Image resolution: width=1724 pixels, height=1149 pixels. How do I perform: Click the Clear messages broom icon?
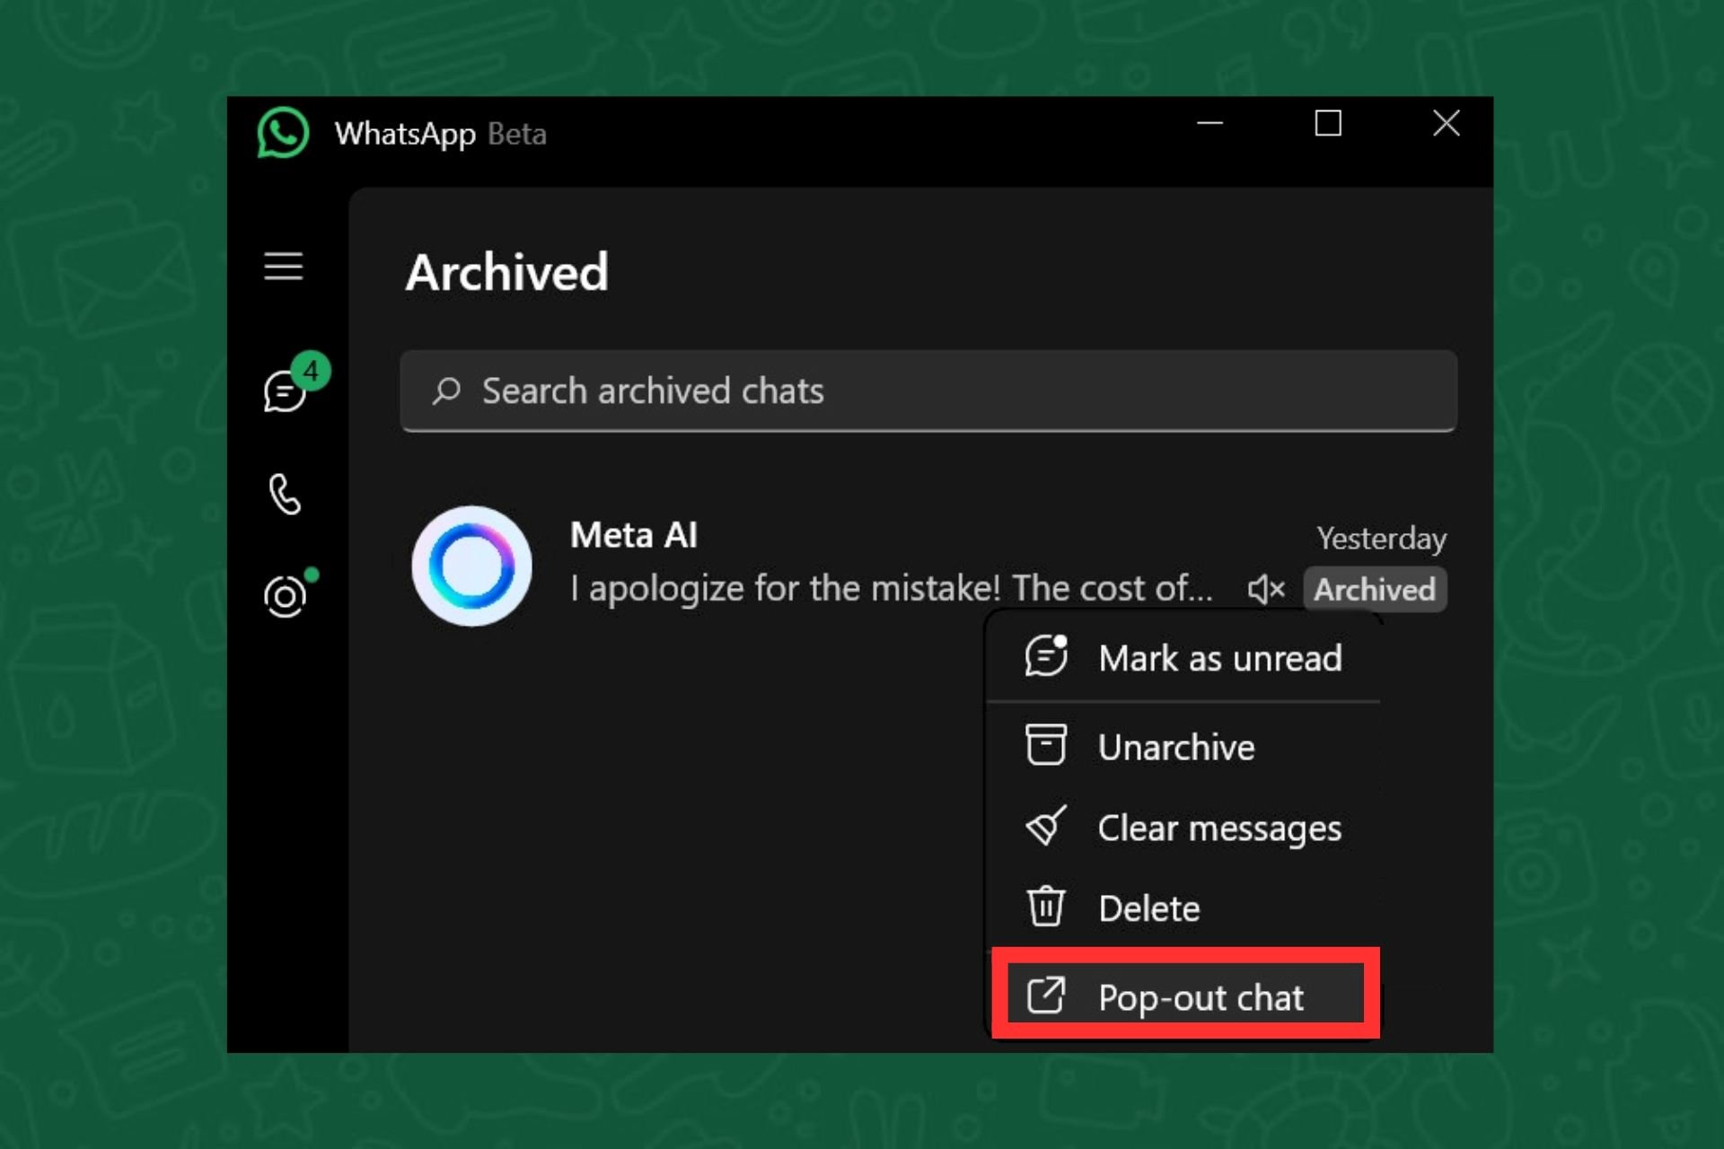1046,826
